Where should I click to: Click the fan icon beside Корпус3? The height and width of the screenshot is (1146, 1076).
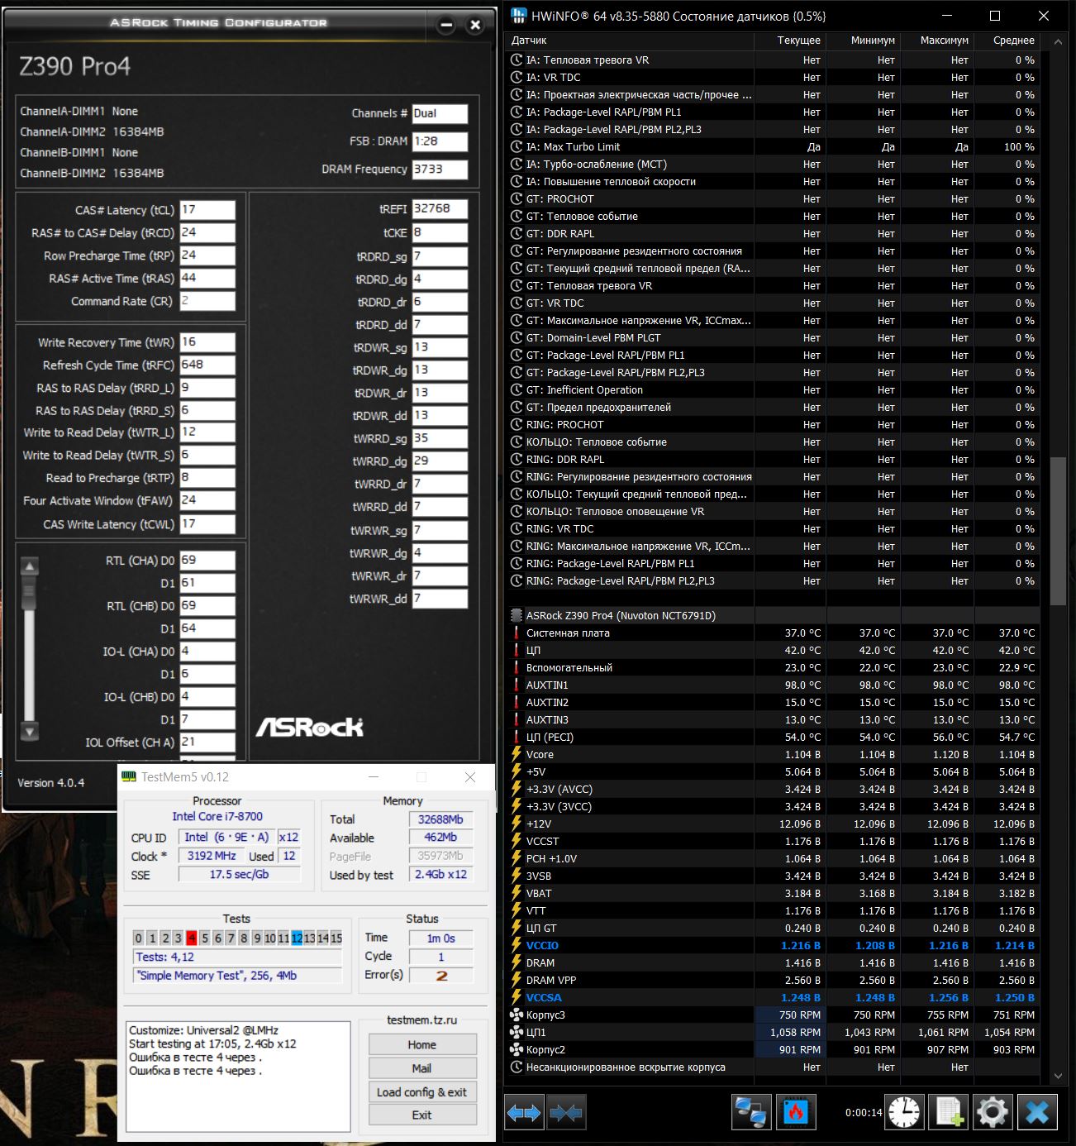[517, 1015]
